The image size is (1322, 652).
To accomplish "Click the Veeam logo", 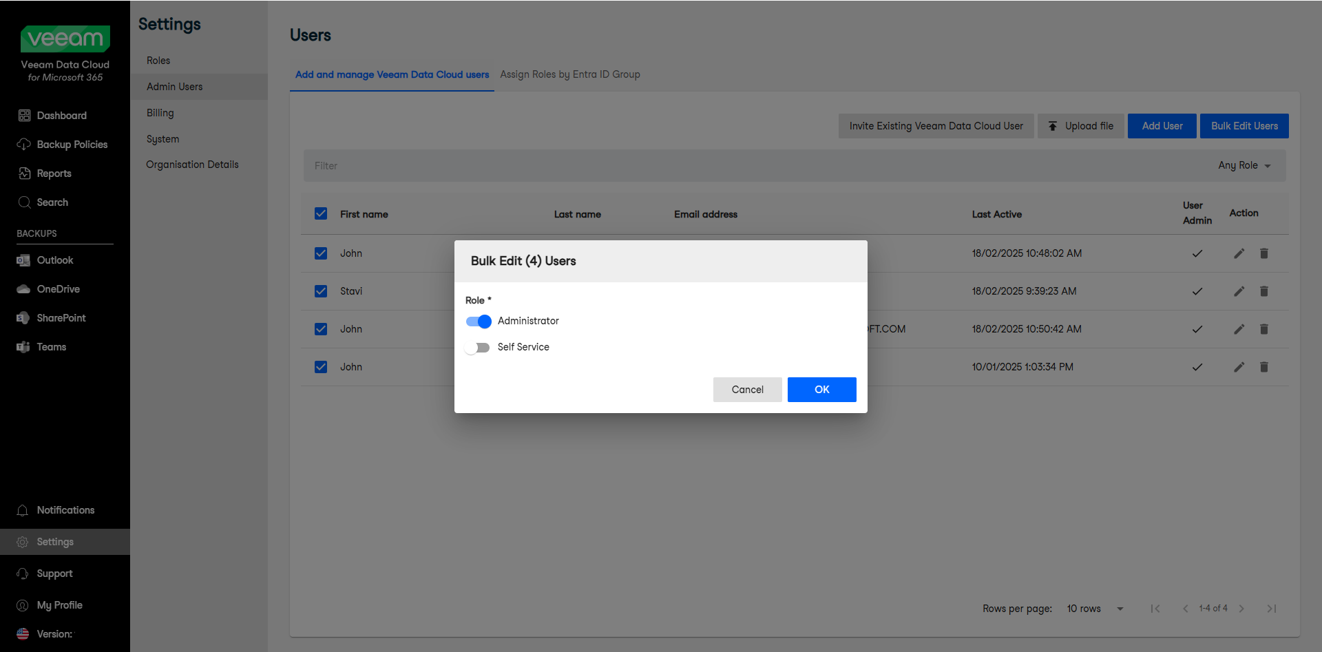I will 65,39.
